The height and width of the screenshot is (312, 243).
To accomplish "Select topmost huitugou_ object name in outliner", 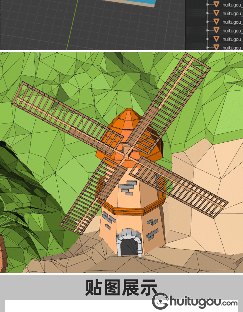I will click(x=233, y=5).
